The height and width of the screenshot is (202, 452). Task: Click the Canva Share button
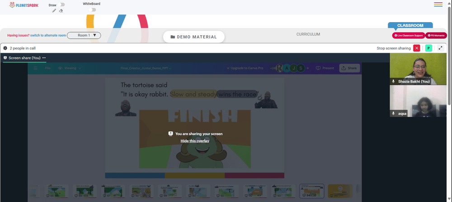point(349,68)
